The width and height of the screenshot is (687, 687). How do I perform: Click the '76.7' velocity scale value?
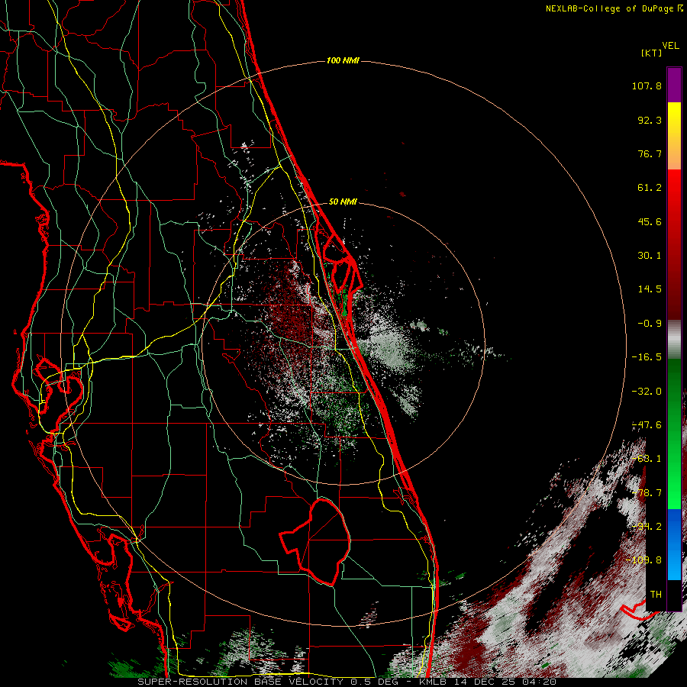pyautogui.click(x=650, y=153)
